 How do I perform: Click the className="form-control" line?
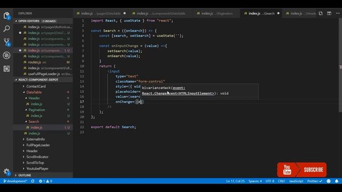coord(140,82)
